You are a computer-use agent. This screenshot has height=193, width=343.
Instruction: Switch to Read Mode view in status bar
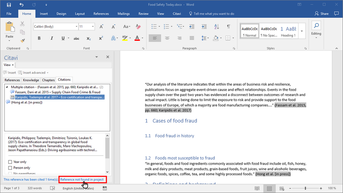coord(257,188)
